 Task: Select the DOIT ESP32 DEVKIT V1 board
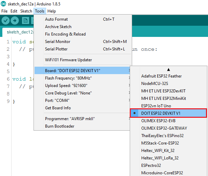(x=161, y=113)
